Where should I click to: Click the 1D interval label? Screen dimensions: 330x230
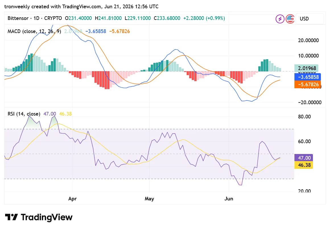[36, 18]
